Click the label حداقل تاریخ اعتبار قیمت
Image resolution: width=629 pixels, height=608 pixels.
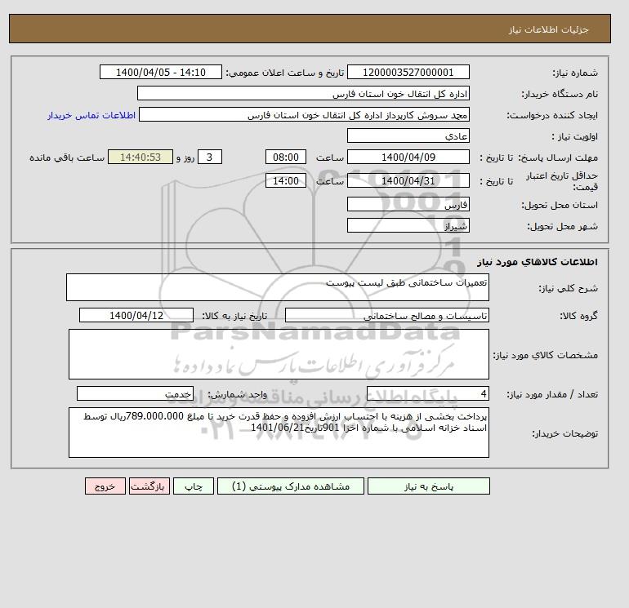point(562,181)
